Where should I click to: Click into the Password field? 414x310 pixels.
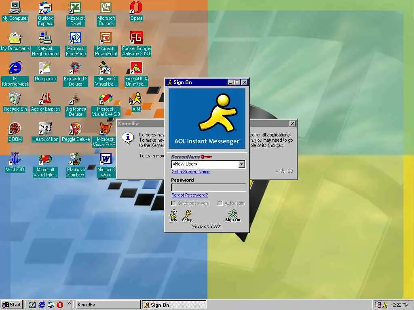[x=209, y=187]
